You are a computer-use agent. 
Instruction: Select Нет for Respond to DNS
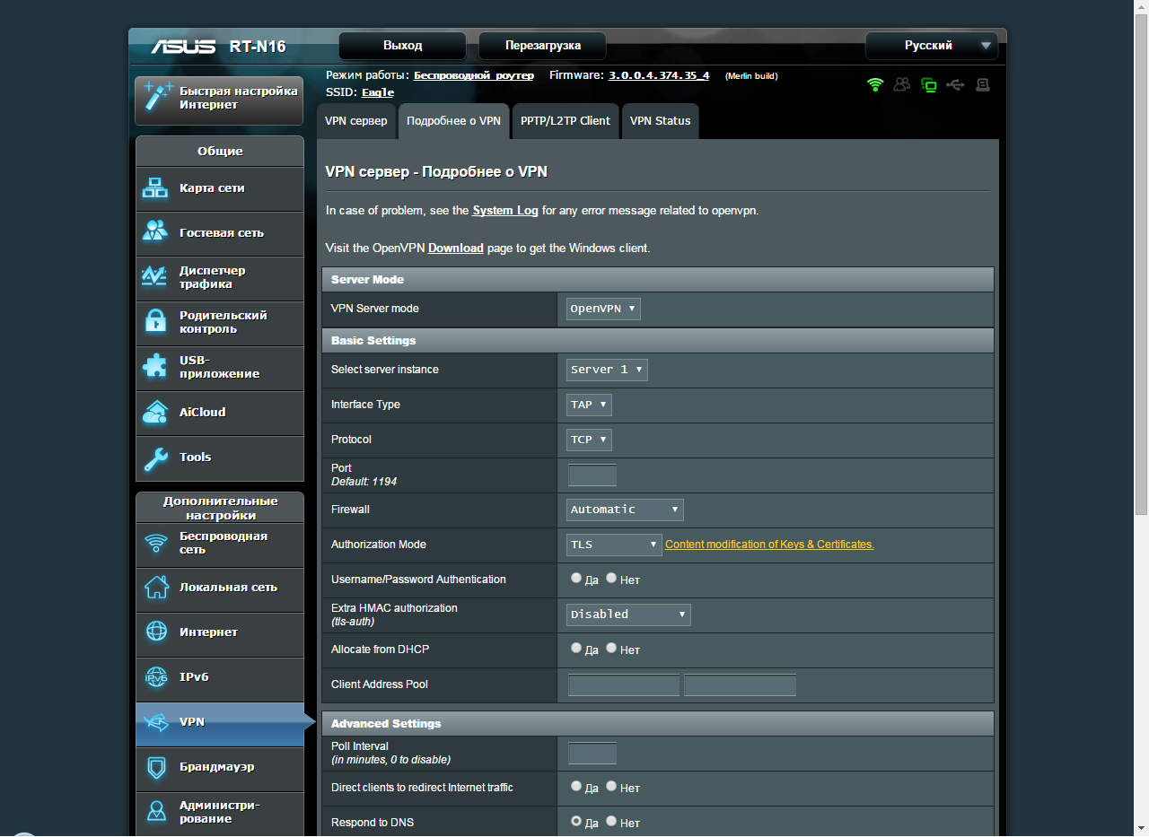611,822
